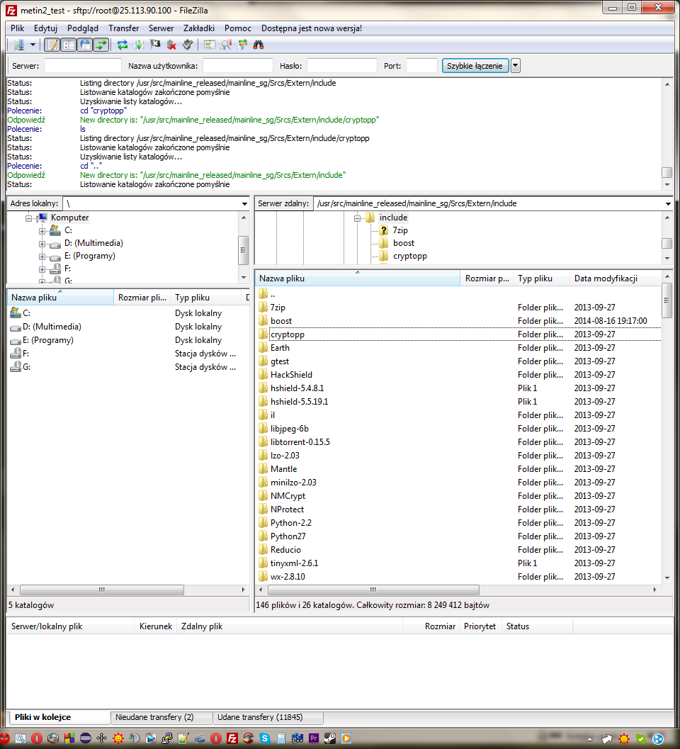Select libtorrent-0.15.5 folder
This screenshot has height=749, width=680.
(300, 442)
